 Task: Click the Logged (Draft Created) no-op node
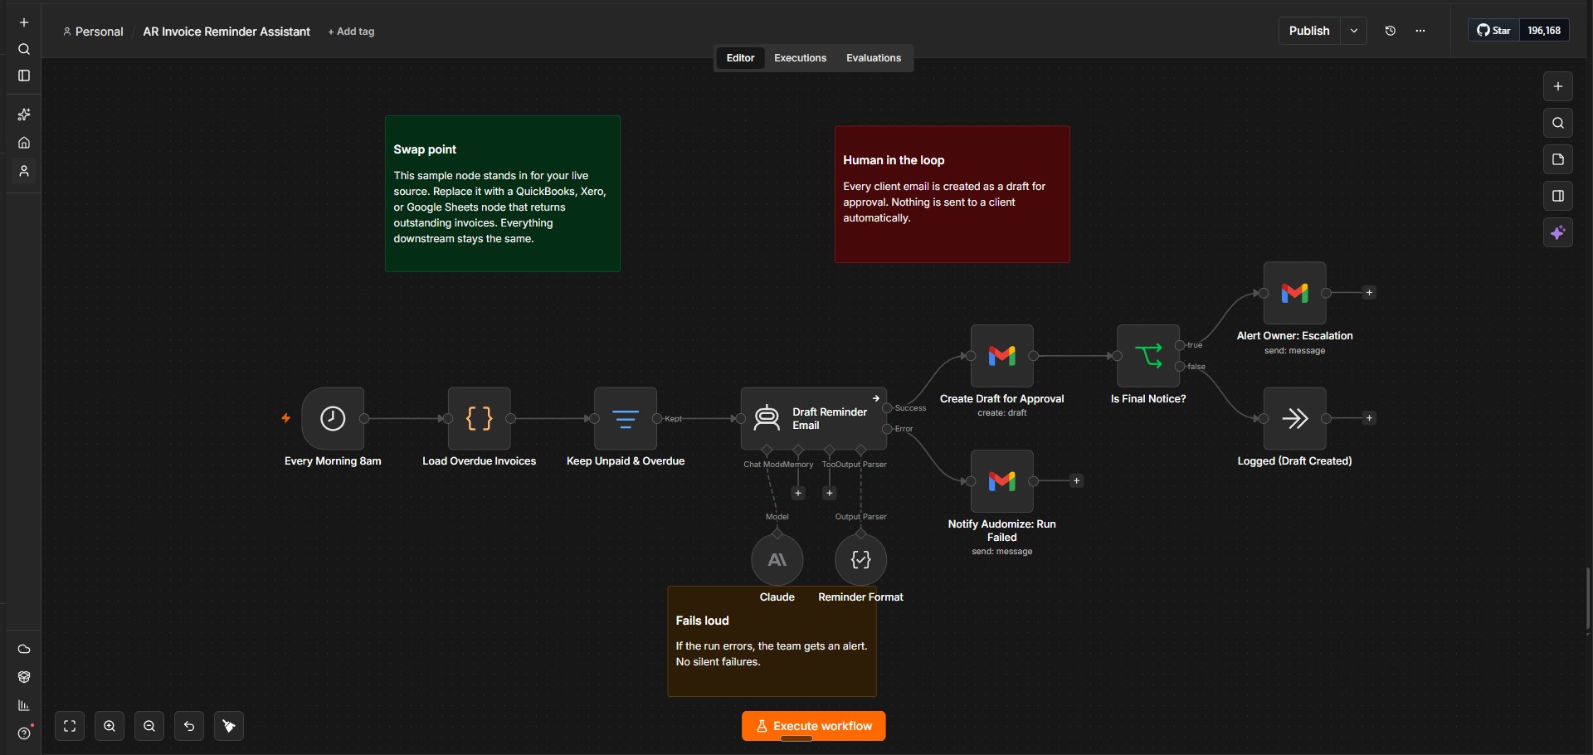pos(1294,418)
